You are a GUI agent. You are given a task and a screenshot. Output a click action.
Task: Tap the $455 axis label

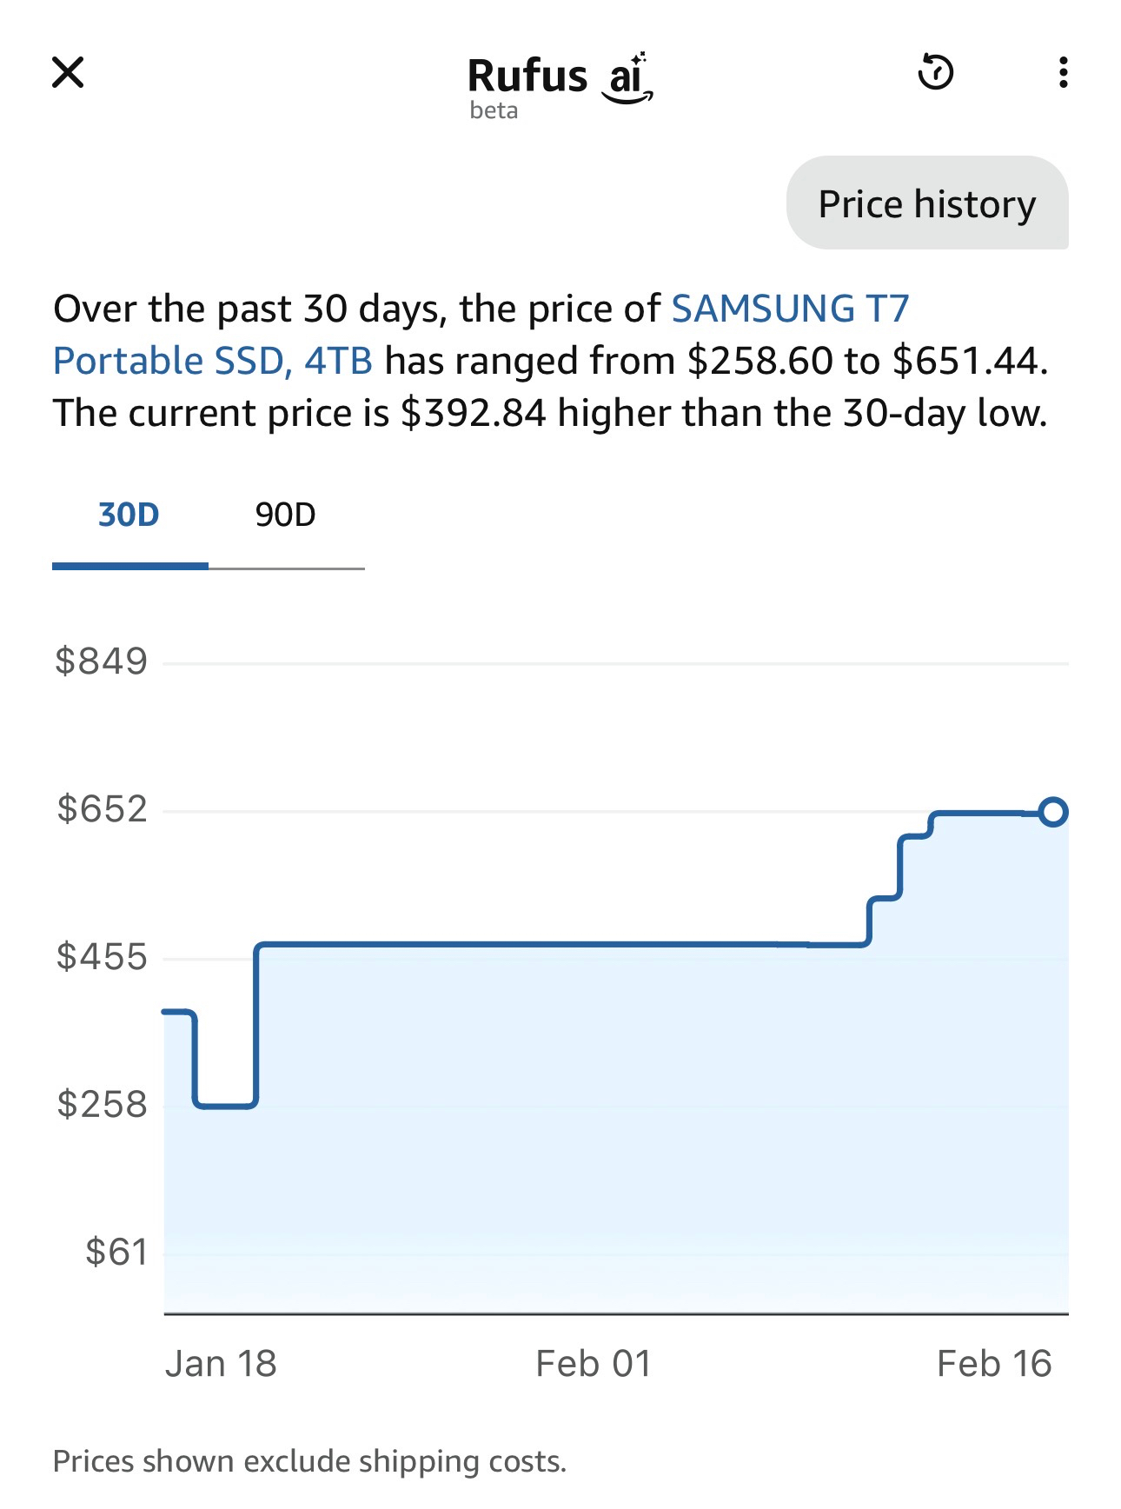(x=102, y=957)
